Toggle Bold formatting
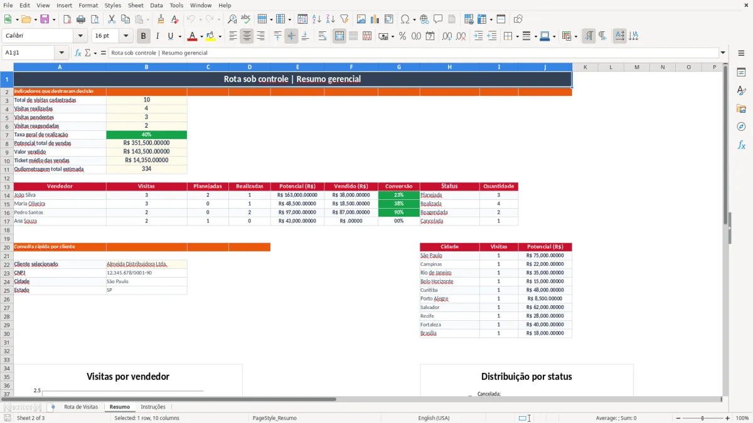Viewport: 753px width, 423px height. point(144,36)
